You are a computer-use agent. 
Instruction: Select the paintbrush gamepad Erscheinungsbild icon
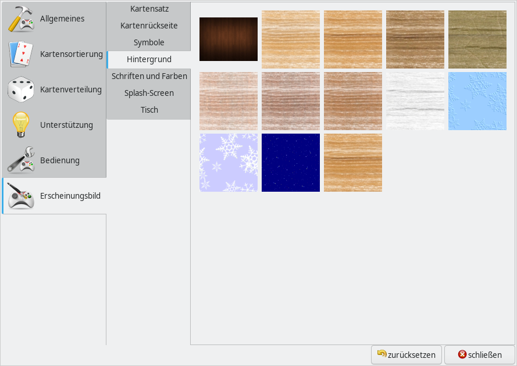pos(22,196)
